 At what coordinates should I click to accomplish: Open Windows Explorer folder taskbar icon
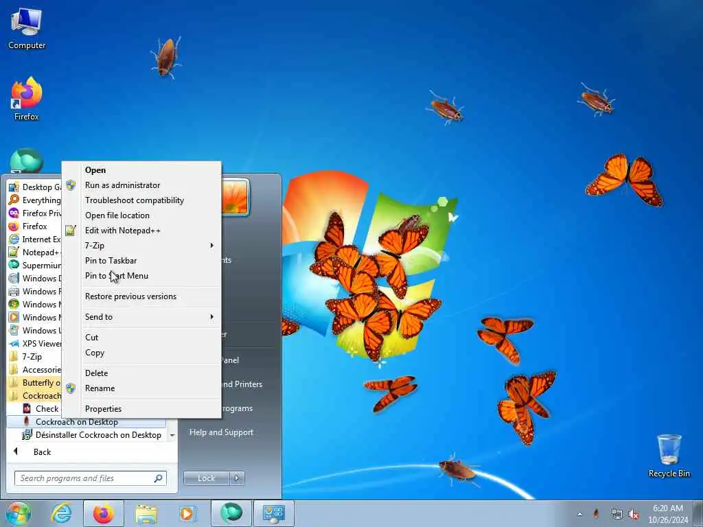pyautogui.click(x=146, y=513)
